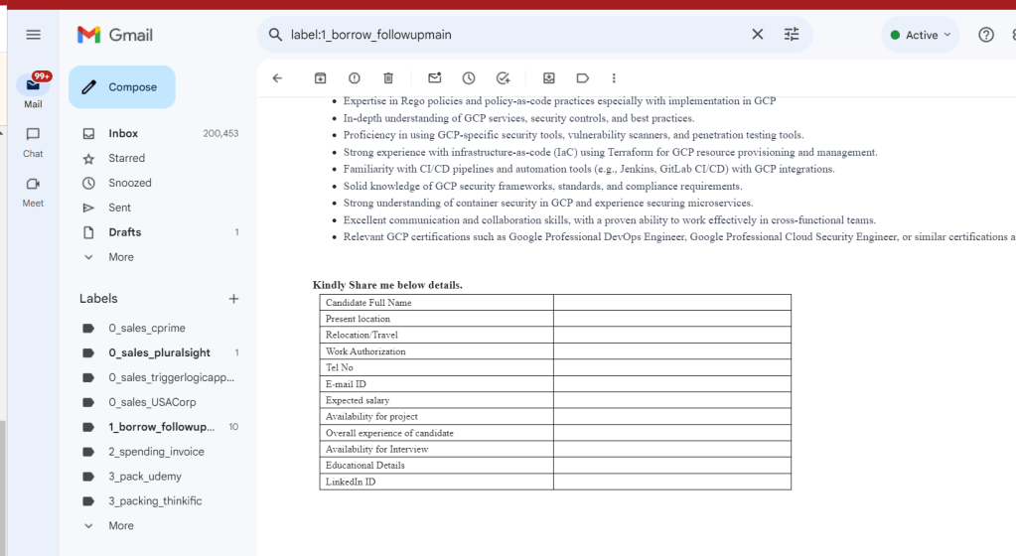This screenshot has height=556, width=1016.
Task: Archive this email conversation
Action: tap(320, 78)
